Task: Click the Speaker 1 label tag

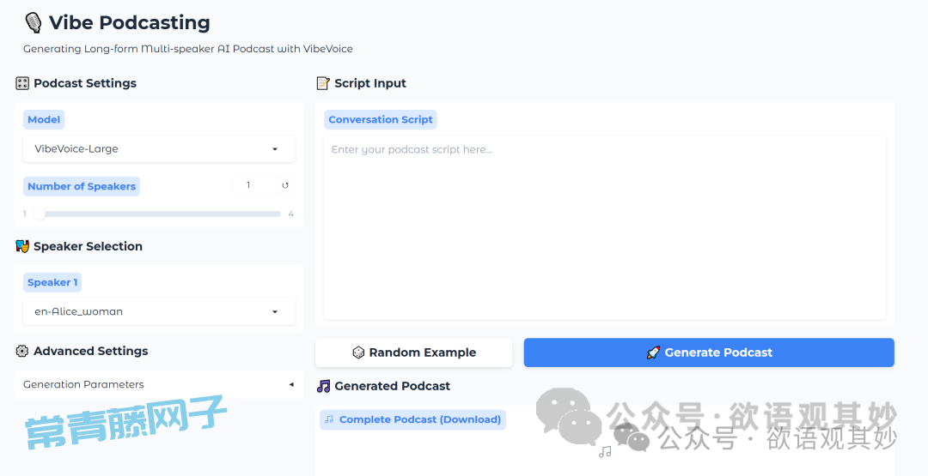Action: [x=52, y=282]
